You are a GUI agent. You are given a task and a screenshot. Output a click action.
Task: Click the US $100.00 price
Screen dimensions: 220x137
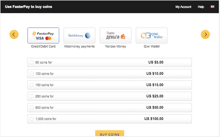pos(154,119)
